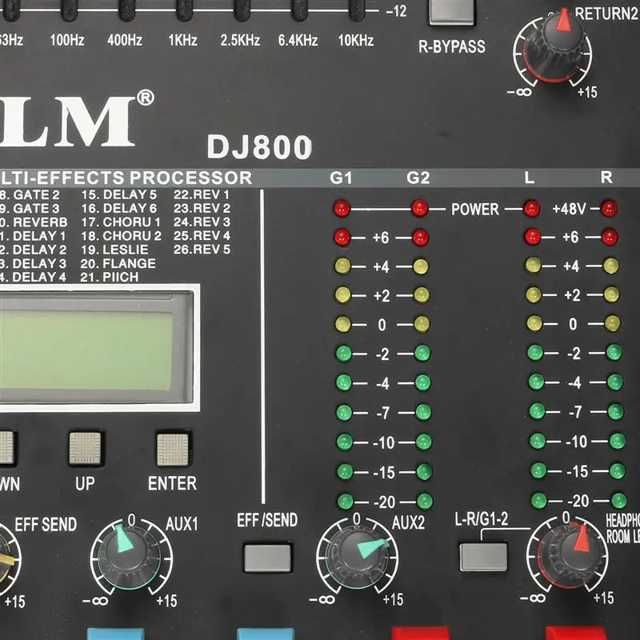Viewport: 640px width, 640px height.
Task: Click the L channel -2 green LED
Action: point(534,353)
